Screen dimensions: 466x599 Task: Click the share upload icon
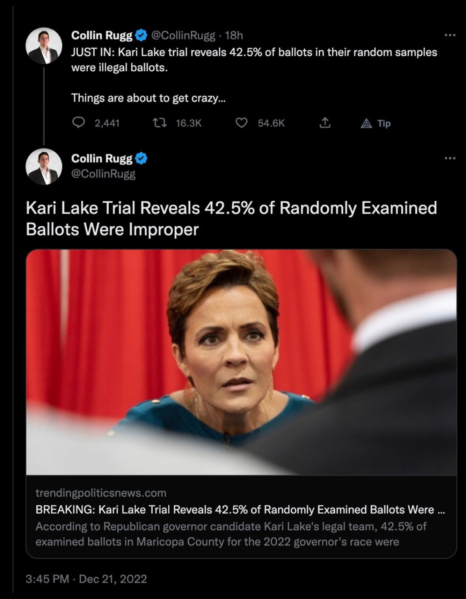click(x=325, y=123)
